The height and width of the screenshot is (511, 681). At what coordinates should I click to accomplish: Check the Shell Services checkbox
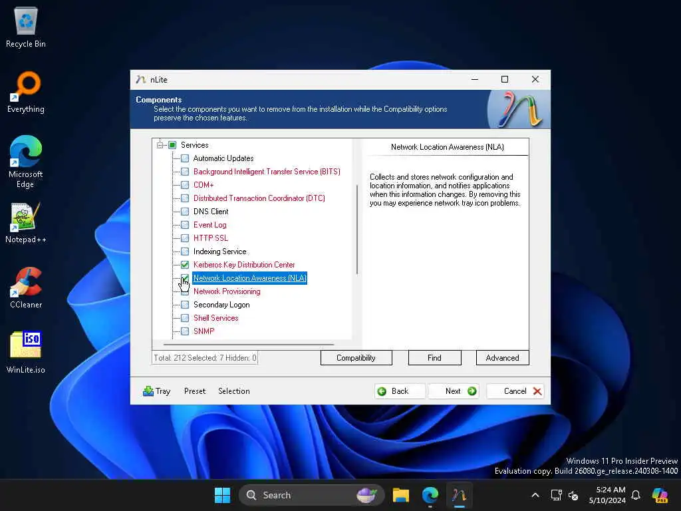click(x=185, y=318)
